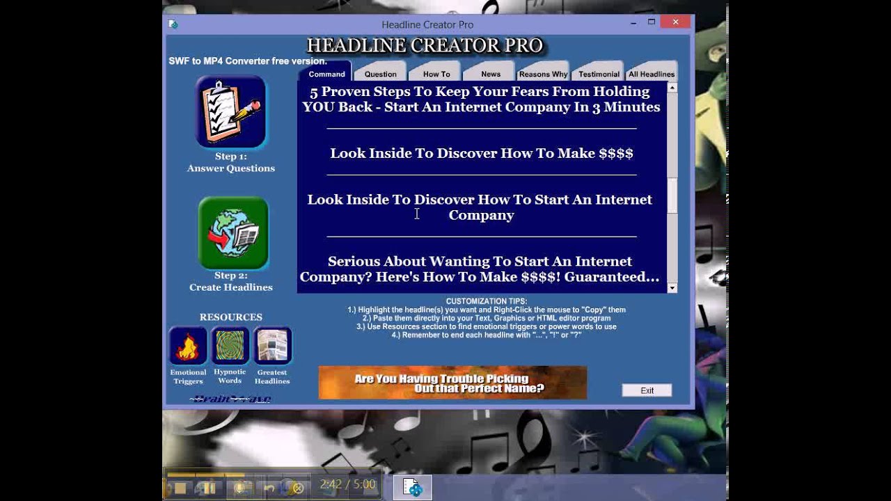Viewport: 891px width, 501px height.
Task: Switch to the Reasons Why tab
Action: tap(544, 72)
